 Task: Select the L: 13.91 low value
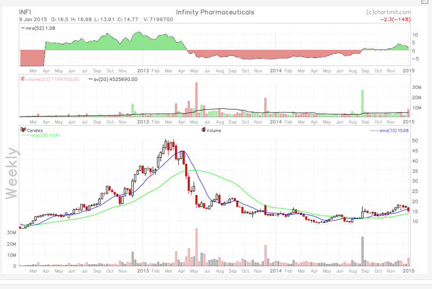coord(104,20)
